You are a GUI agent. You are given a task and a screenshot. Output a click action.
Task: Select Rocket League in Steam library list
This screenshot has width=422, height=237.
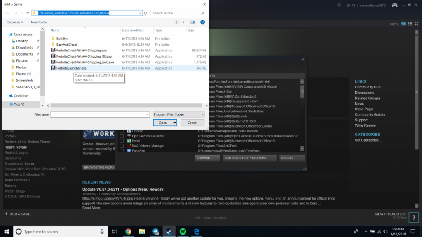pyautogui.click(x=16, y=153)
